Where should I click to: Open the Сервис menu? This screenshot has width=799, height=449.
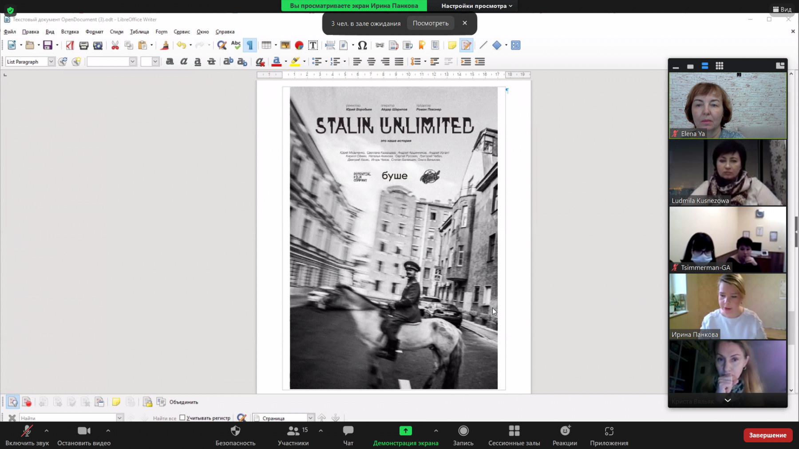pos(182,32)
